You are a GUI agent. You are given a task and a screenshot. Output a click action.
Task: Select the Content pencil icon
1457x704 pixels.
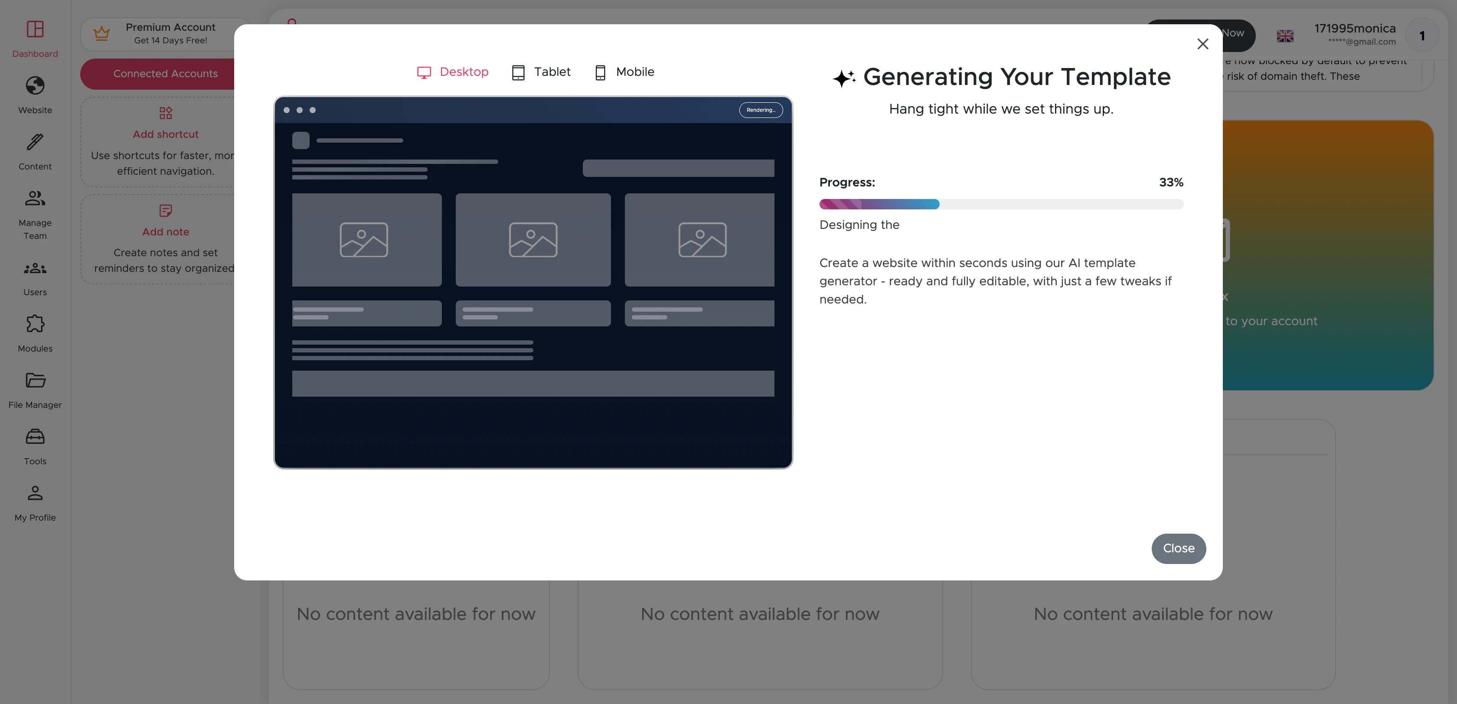[35, 142]
